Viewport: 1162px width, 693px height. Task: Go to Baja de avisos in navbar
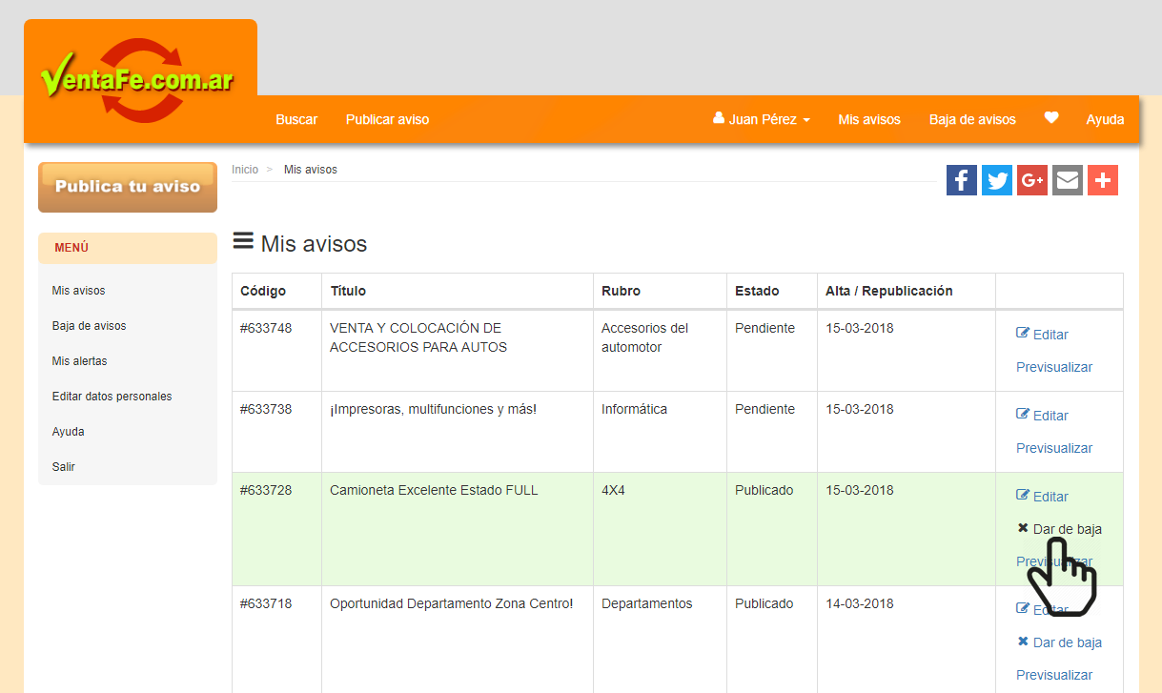pos(972,119)
